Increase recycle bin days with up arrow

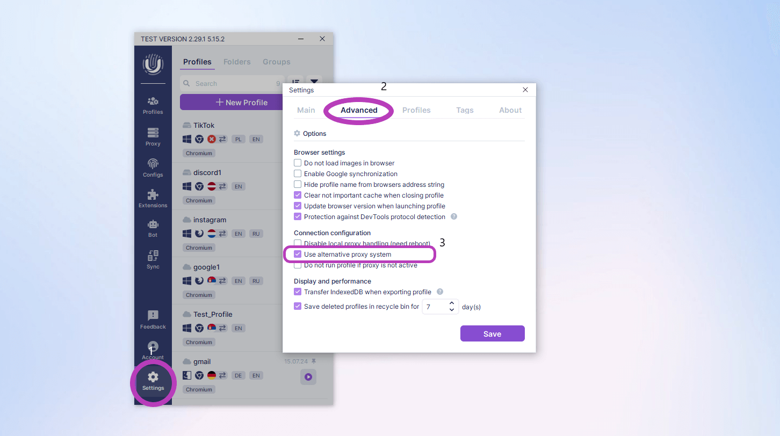coord(452,303)
